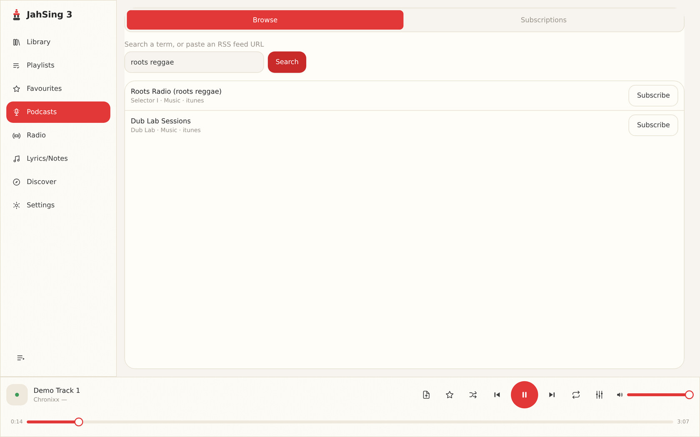700x437 pixels.
Task: Skip to the previous track
Action: point(497,395)
